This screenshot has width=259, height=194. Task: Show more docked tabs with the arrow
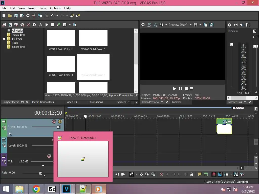tap(136, 102)
